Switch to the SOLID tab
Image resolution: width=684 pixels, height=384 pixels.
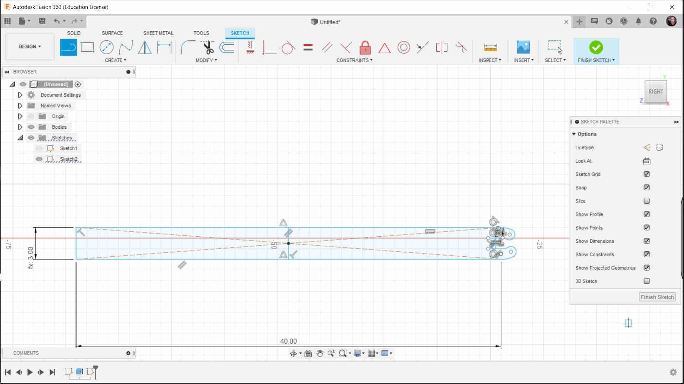pos(74,33)
